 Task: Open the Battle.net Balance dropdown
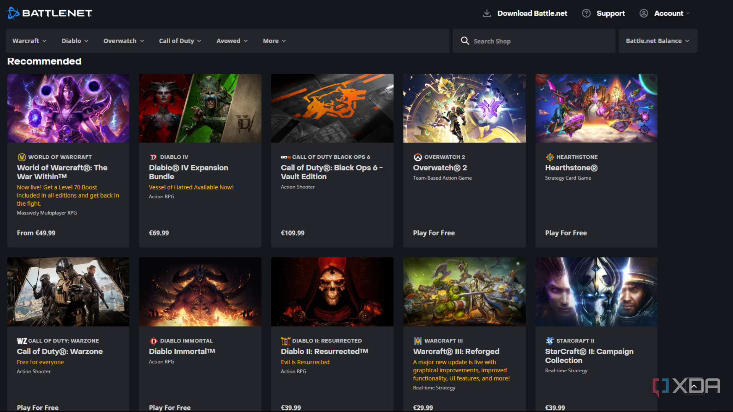[658, 41]
